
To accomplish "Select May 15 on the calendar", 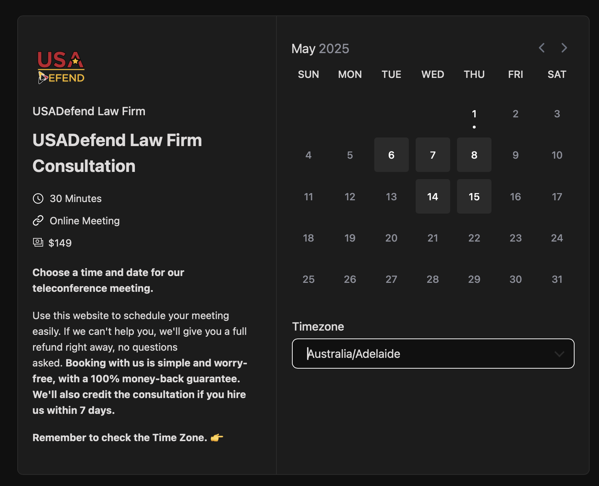I will click(x=474, y=196).
